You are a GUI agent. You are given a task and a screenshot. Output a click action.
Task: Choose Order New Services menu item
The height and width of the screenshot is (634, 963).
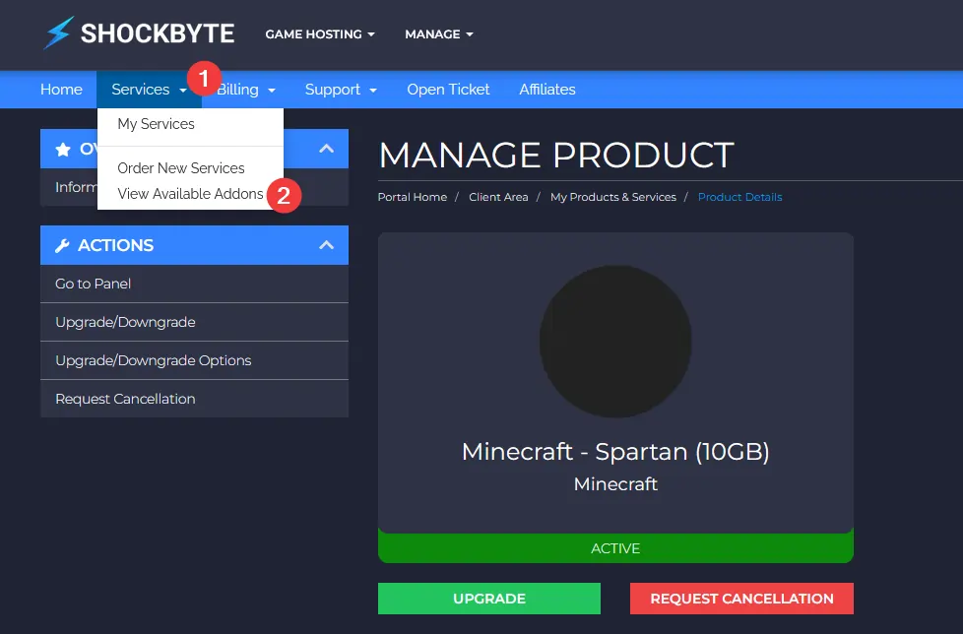click(x=181, y=168)
